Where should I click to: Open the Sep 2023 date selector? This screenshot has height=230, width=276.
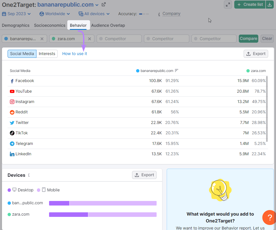[x=16, y=14]
